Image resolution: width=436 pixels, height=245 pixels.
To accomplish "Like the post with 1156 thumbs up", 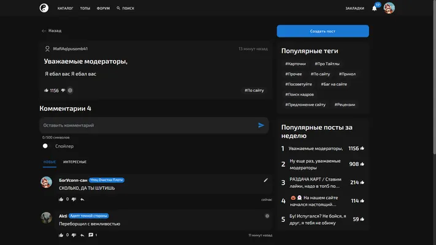I will (46, 90).
